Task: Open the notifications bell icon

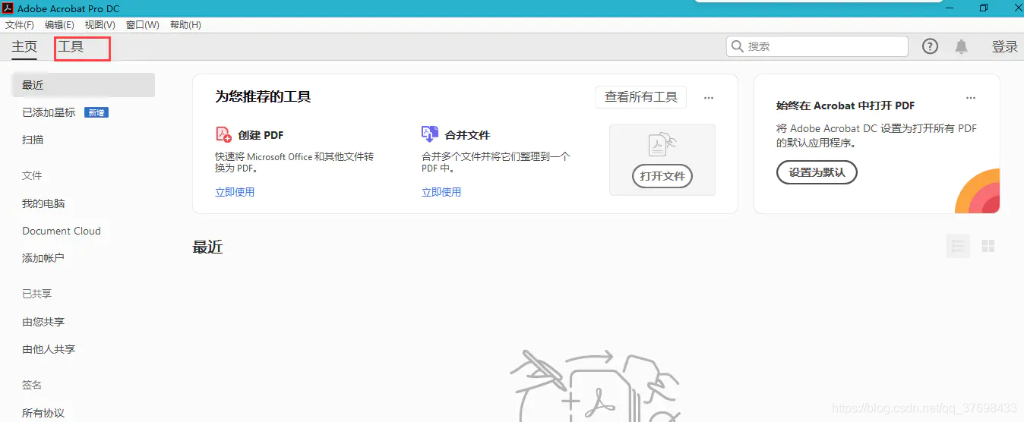Action: point(961,46)
